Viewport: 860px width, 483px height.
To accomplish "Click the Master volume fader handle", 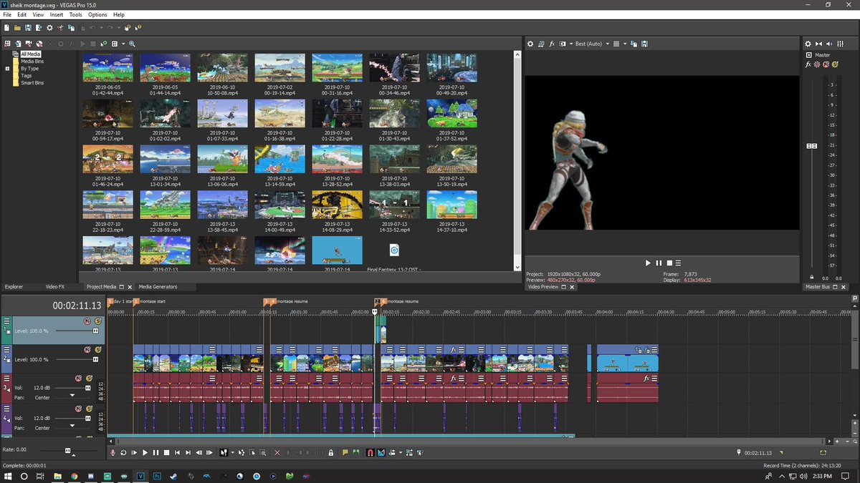I will (x=811, y=146).
